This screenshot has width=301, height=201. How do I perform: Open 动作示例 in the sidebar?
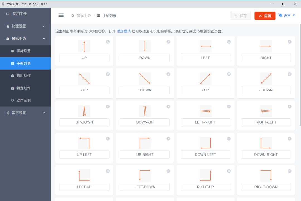click(x=25, y=100)
